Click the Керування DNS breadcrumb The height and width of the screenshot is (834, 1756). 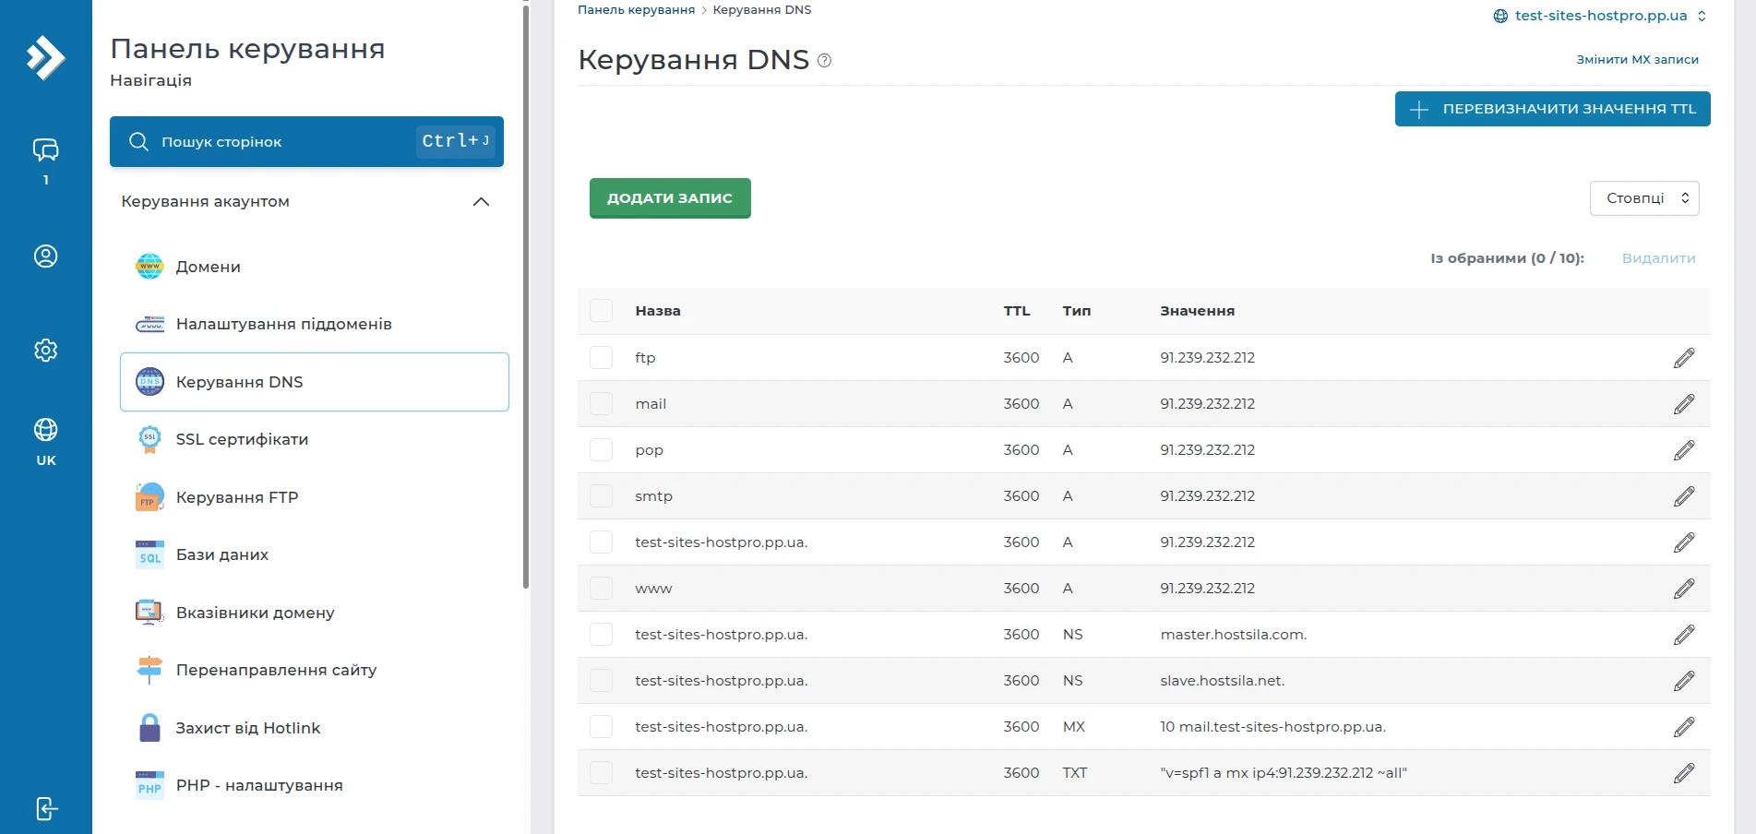click(x=762, y=10)
